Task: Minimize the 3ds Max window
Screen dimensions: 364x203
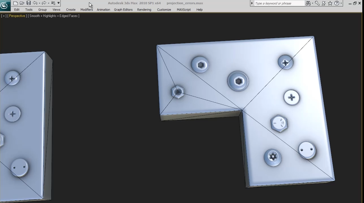Action: point(350,3)
